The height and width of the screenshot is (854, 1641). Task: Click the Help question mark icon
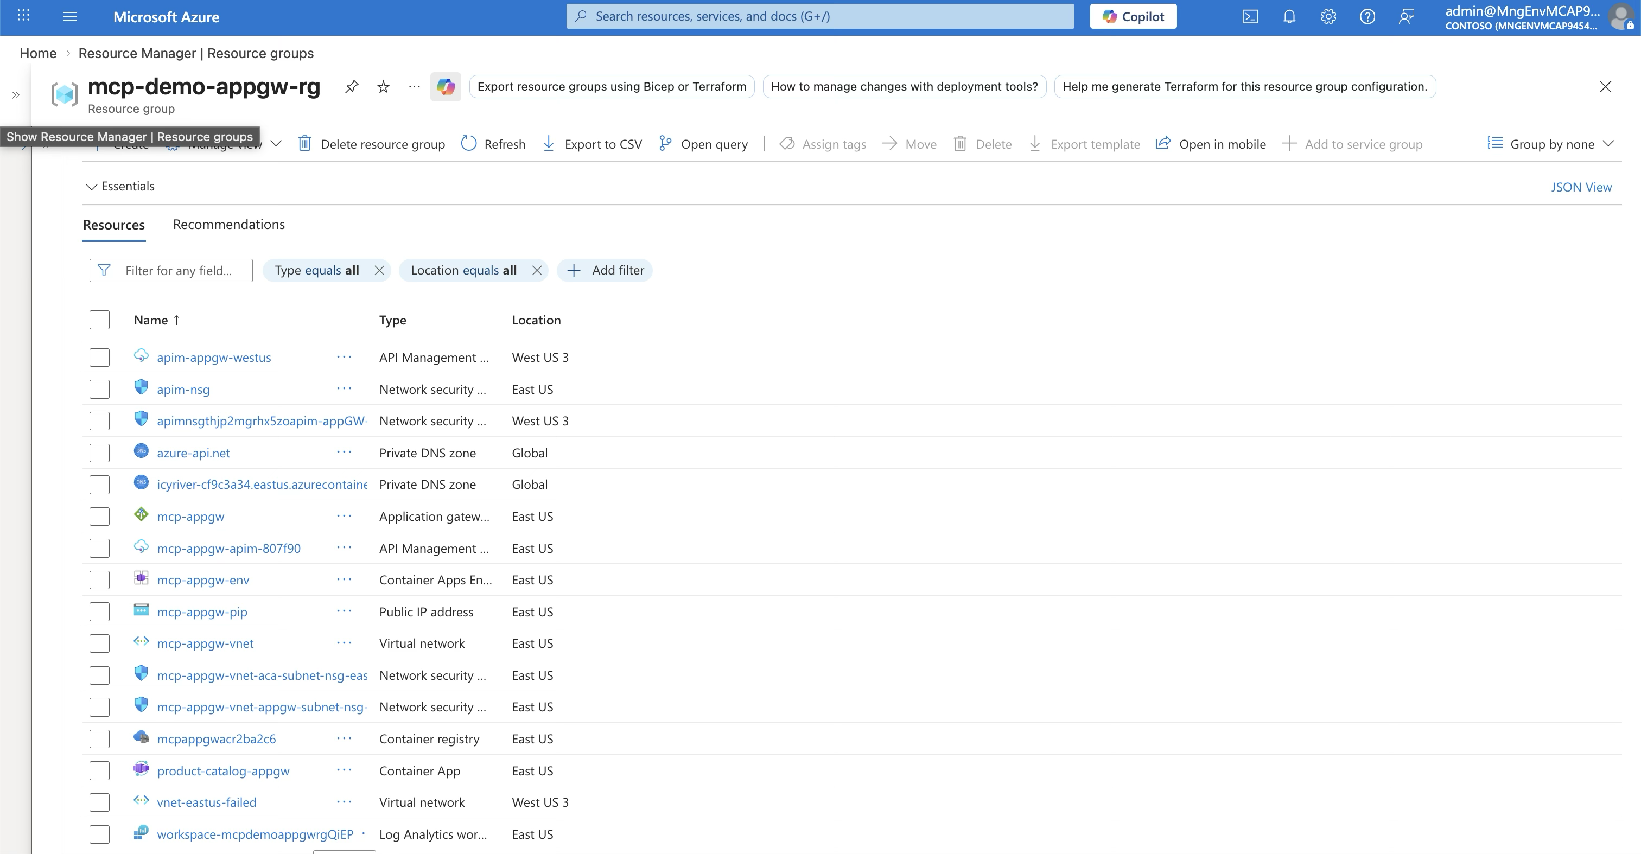[x=1367, y=17]
